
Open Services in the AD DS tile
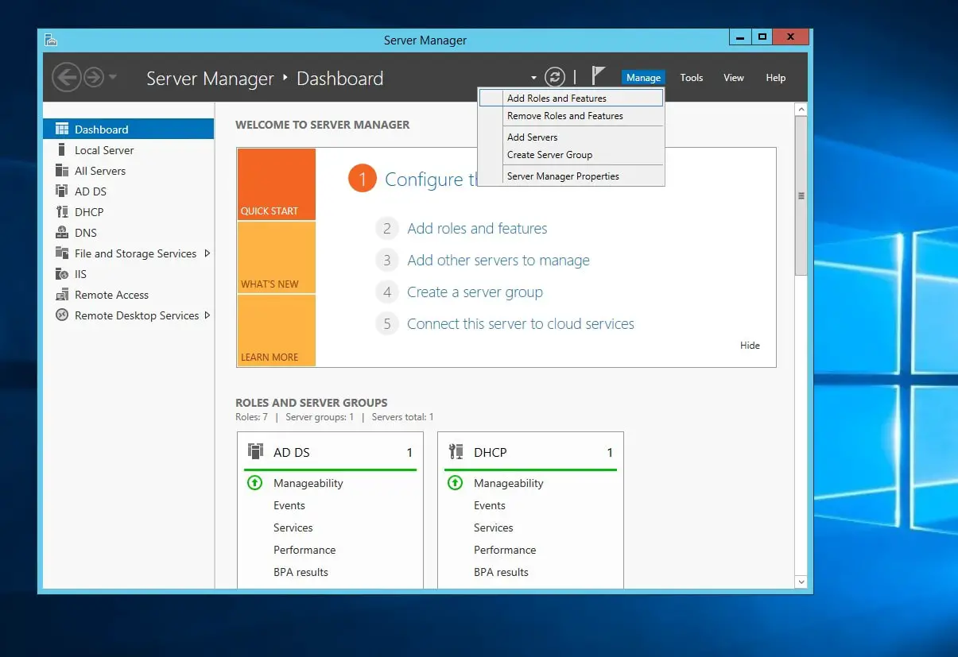pos(293,528)
